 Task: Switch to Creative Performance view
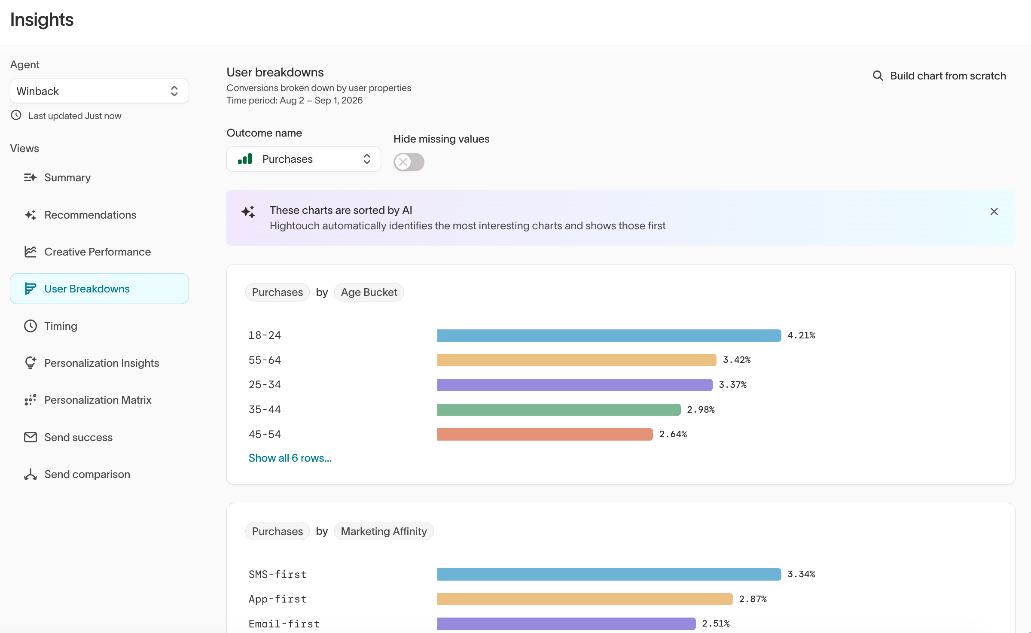[99, 252]
